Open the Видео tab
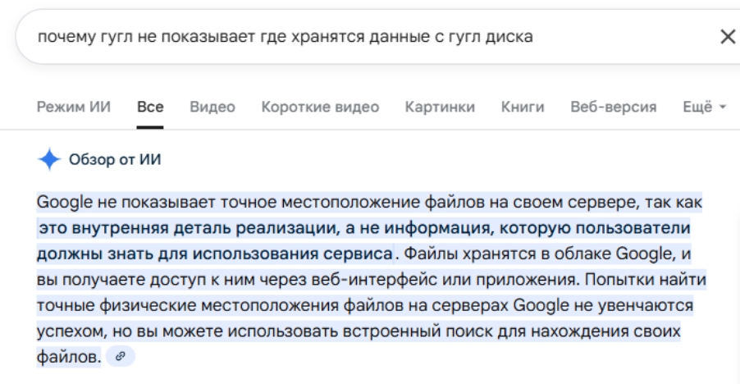The height and width of the screenshot is (384, 740). pyautogui.click(x=212, y=107)
